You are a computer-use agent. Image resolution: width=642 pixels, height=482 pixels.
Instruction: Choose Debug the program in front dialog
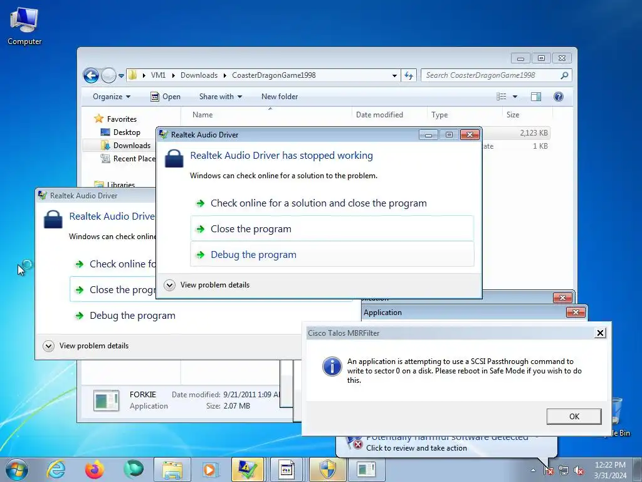(332, 255)
